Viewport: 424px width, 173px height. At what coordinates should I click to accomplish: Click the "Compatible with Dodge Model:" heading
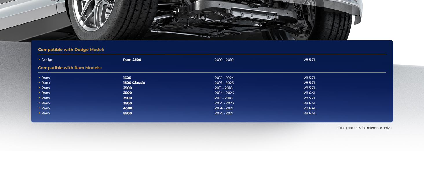[71, 50]
